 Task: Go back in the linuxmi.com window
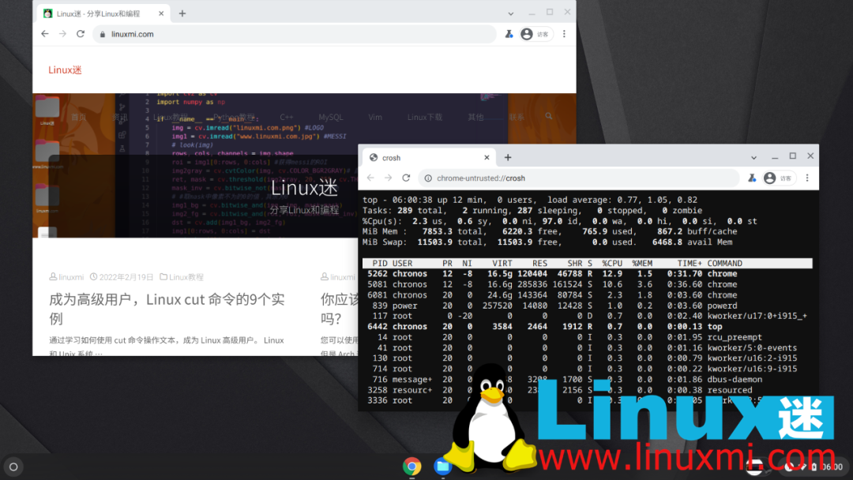[44, 34]
